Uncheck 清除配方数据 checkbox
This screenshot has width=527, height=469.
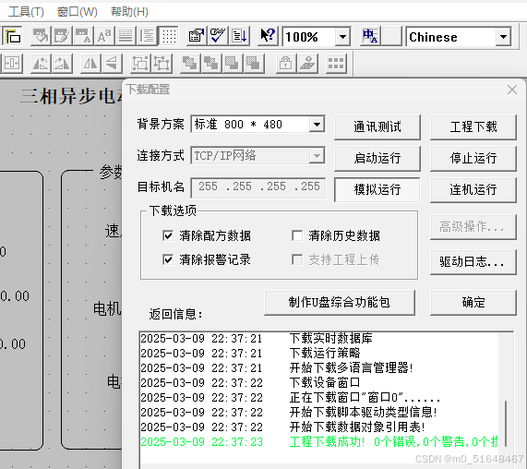[168, 235]
